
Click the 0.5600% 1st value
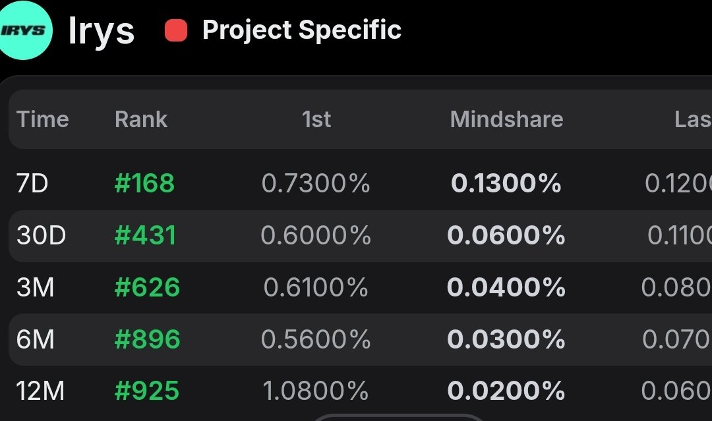pyautogui.click(x=316, y=339)
